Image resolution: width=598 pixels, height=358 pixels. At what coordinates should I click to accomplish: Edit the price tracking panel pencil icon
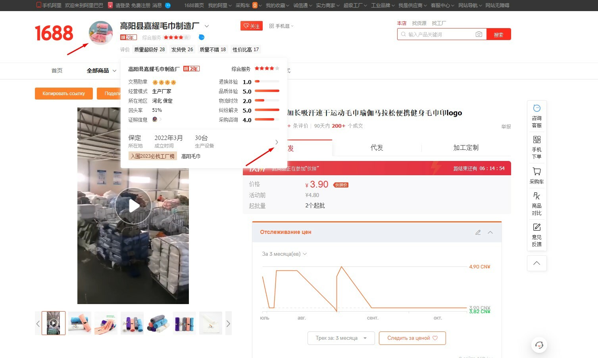(478, 232)
